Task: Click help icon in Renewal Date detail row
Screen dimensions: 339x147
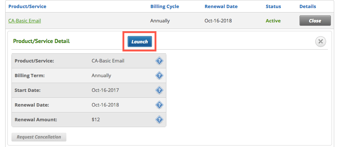Action: click(159, 105)
